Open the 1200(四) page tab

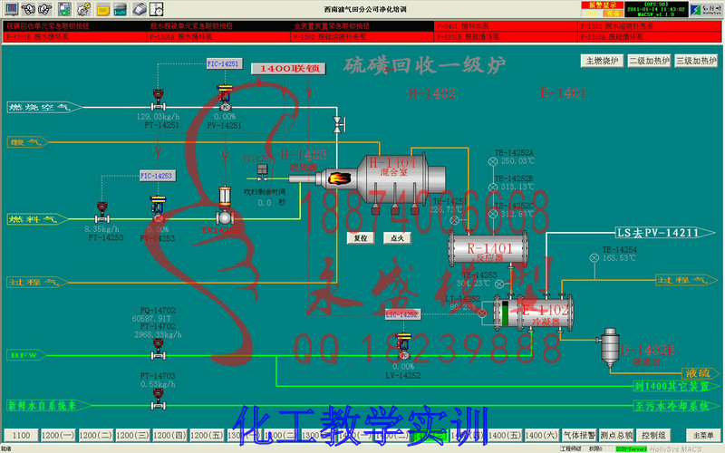click(x=169, y=436)
